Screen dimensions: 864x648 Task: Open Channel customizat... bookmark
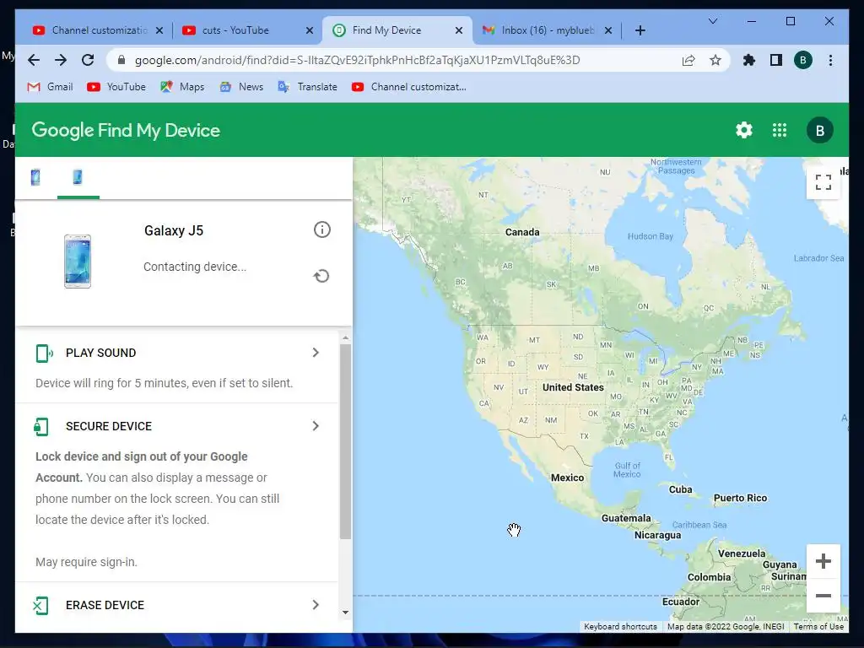click(x=409, y=87)
